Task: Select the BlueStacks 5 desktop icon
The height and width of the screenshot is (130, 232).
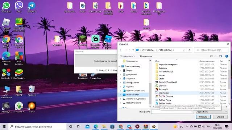Action: (x=19, y=74)
